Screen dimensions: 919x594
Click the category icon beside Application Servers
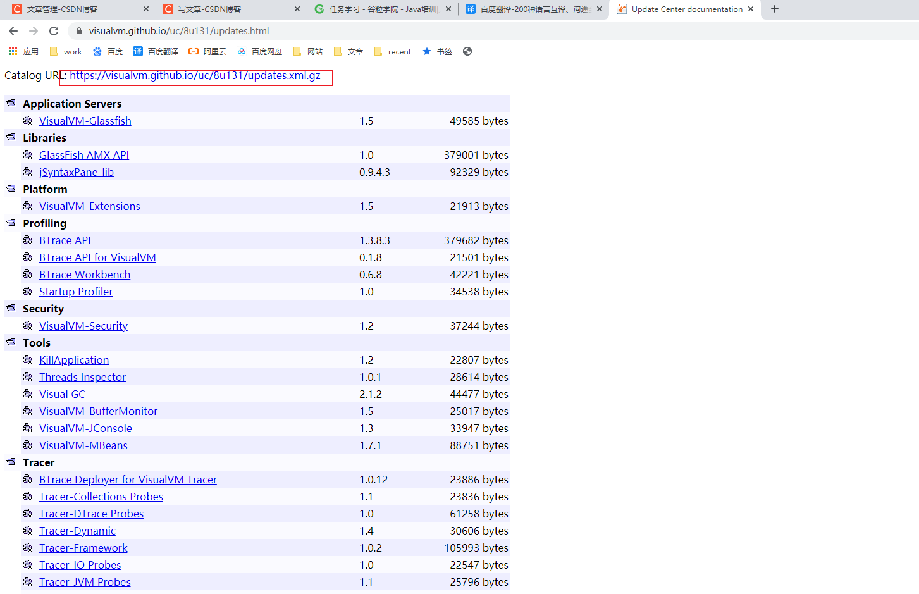(x=11, y=102)
